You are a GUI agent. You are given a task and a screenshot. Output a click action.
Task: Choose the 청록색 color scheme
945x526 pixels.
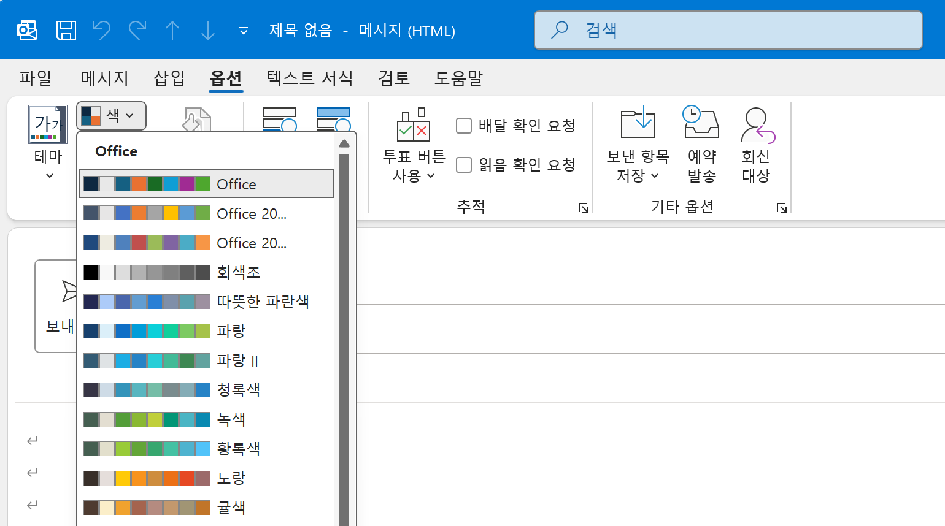coord(206,389)
